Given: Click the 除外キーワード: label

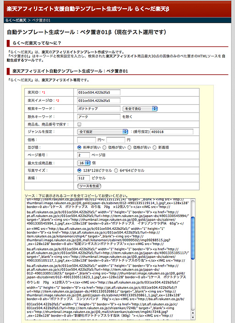Looking at the screenshot, I should (41, 117).
